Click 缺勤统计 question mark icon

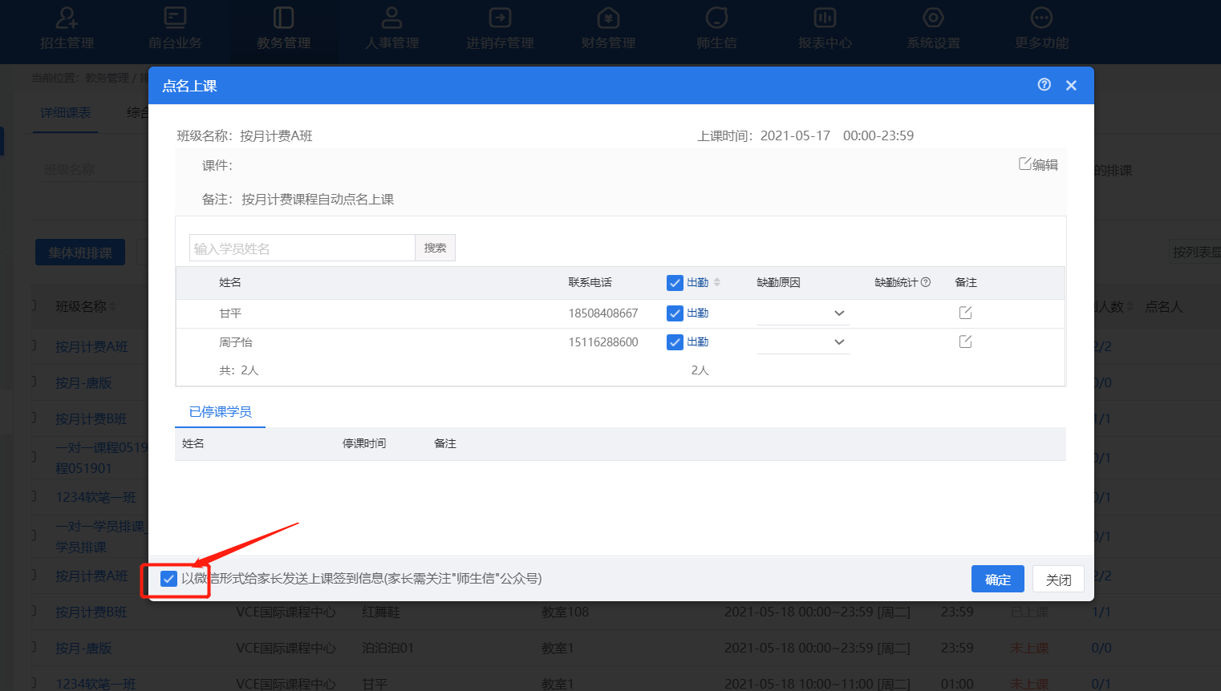coord(926,282)
